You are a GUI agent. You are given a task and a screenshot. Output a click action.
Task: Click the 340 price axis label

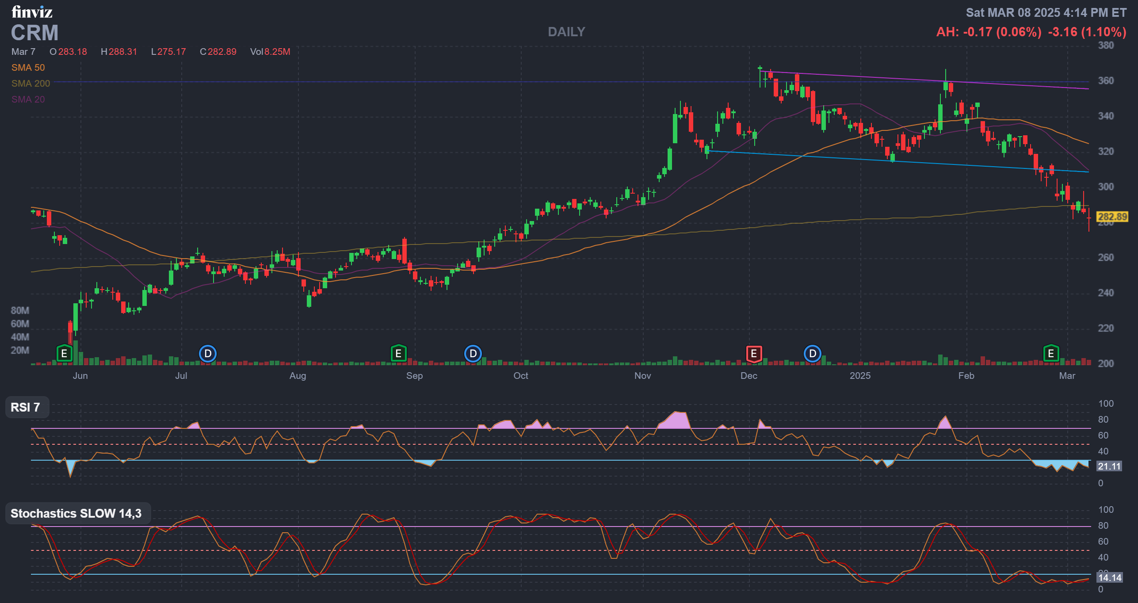click(1106, 116)
